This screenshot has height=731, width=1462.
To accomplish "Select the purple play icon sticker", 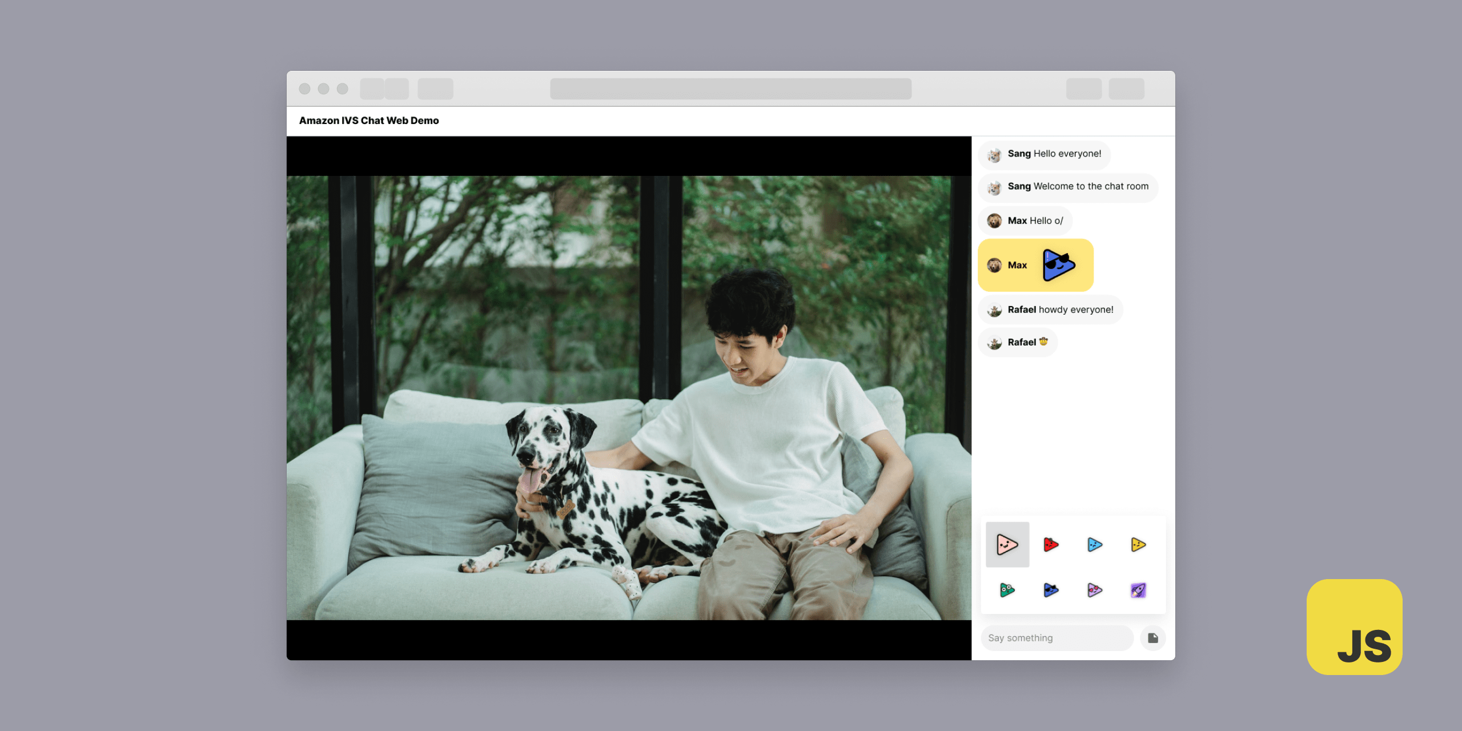I will (x=1094, y=588).
